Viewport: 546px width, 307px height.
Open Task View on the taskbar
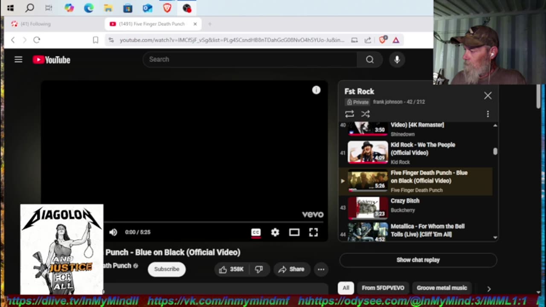pyautogui.click(x=49, y=8)
